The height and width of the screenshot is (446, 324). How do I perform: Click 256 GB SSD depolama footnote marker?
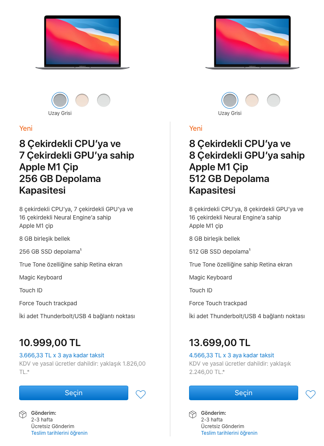(x=81, y=250)
